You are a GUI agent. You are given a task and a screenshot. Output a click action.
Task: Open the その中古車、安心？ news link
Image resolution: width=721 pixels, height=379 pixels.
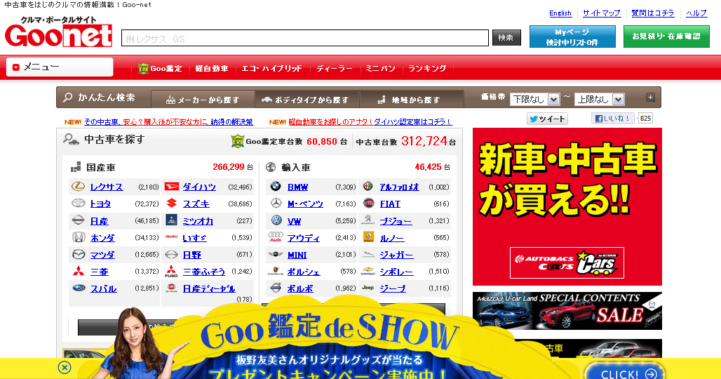click(x=168, y=122)
